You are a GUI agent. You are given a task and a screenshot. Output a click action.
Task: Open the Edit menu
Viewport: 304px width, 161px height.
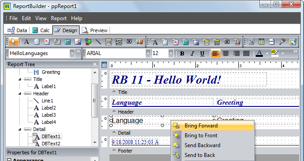[26, 18]
